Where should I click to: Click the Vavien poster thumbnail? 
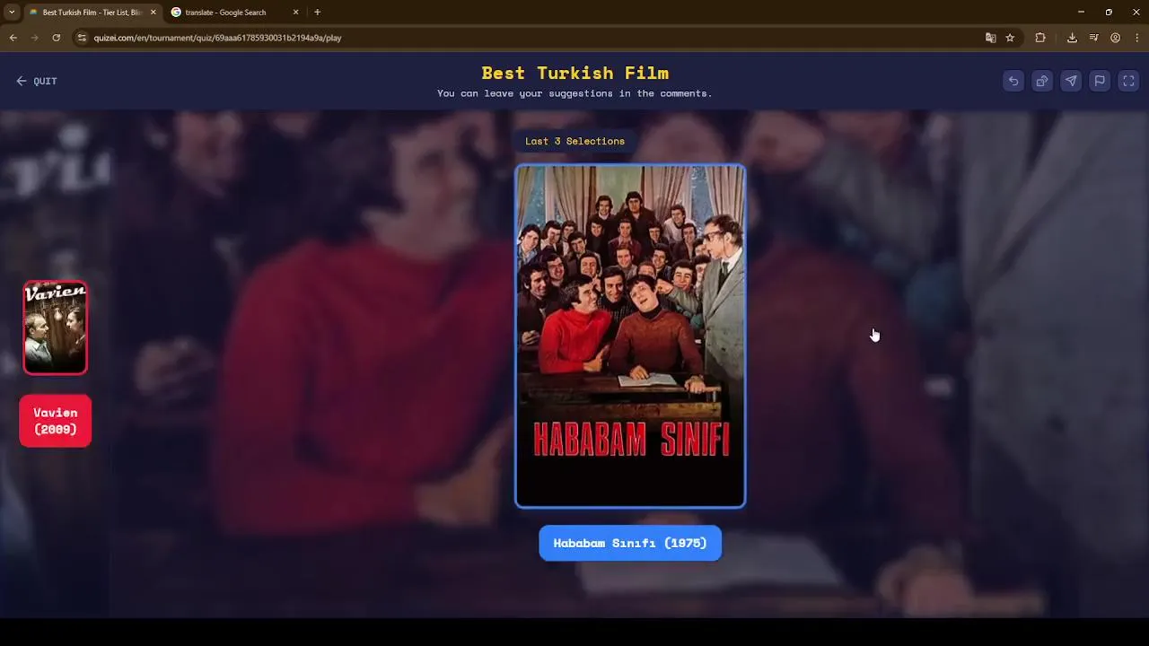pyautogui.click(x=56, y=327)
